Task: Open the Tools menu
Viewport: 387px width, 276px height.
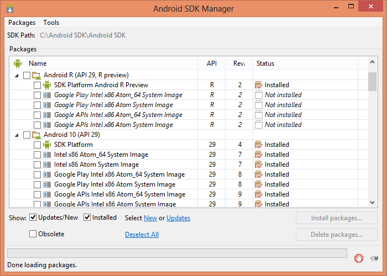Action: 51,23
